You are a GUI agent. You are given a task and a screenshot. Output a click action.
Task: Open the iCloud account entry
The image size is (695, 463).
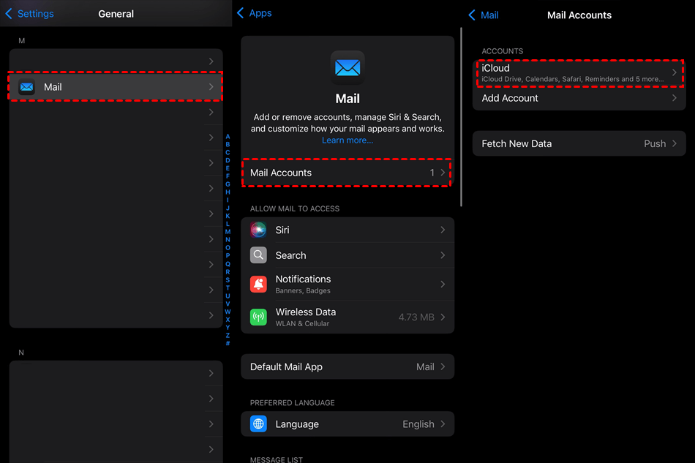pyautogui.click(x=579, y=72)
